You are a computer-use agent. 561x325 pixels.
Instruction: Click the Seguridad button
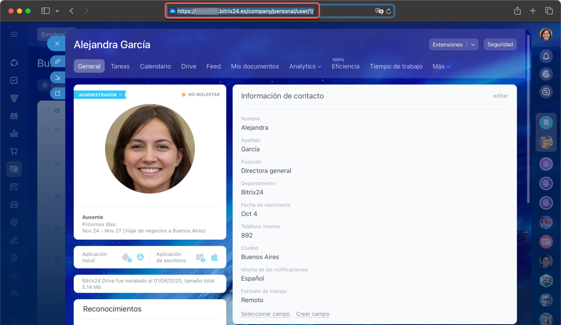[500, 45]
